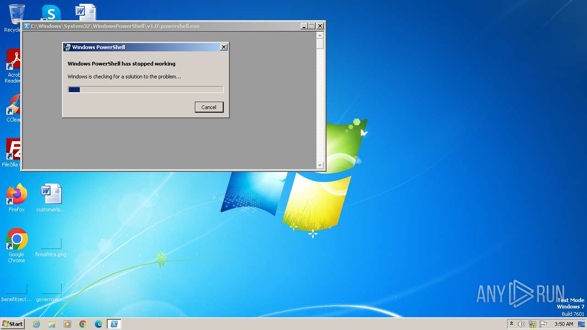Image resolution: width=587 pixels, height=330 pixels.
Task: Click PowerShell window scrollbar down arrow
Action: [320, 165]
